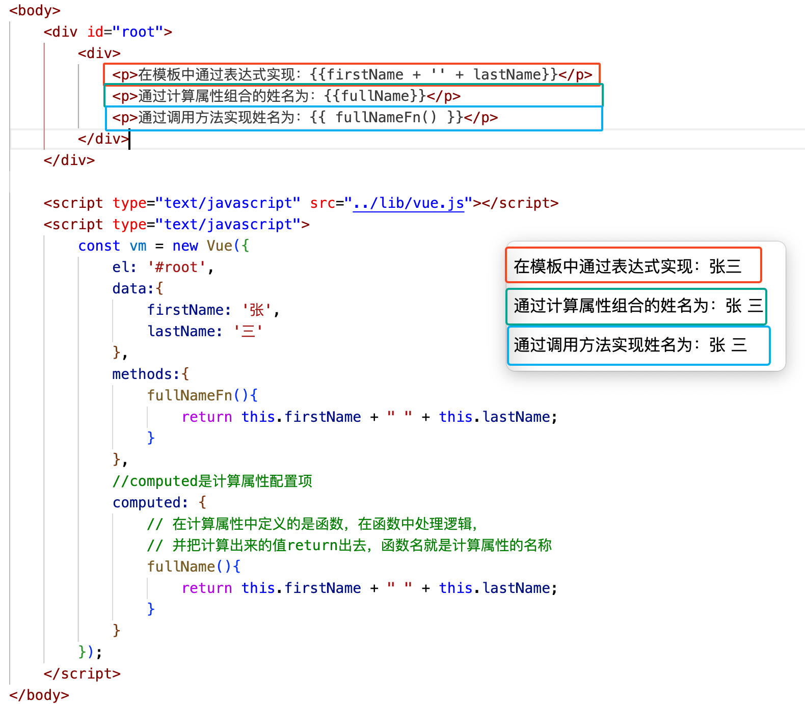The height and width of the screenshot is (704, 805).
Task: Open the ../lib/vue.js source link
Action: pos(408,203)
